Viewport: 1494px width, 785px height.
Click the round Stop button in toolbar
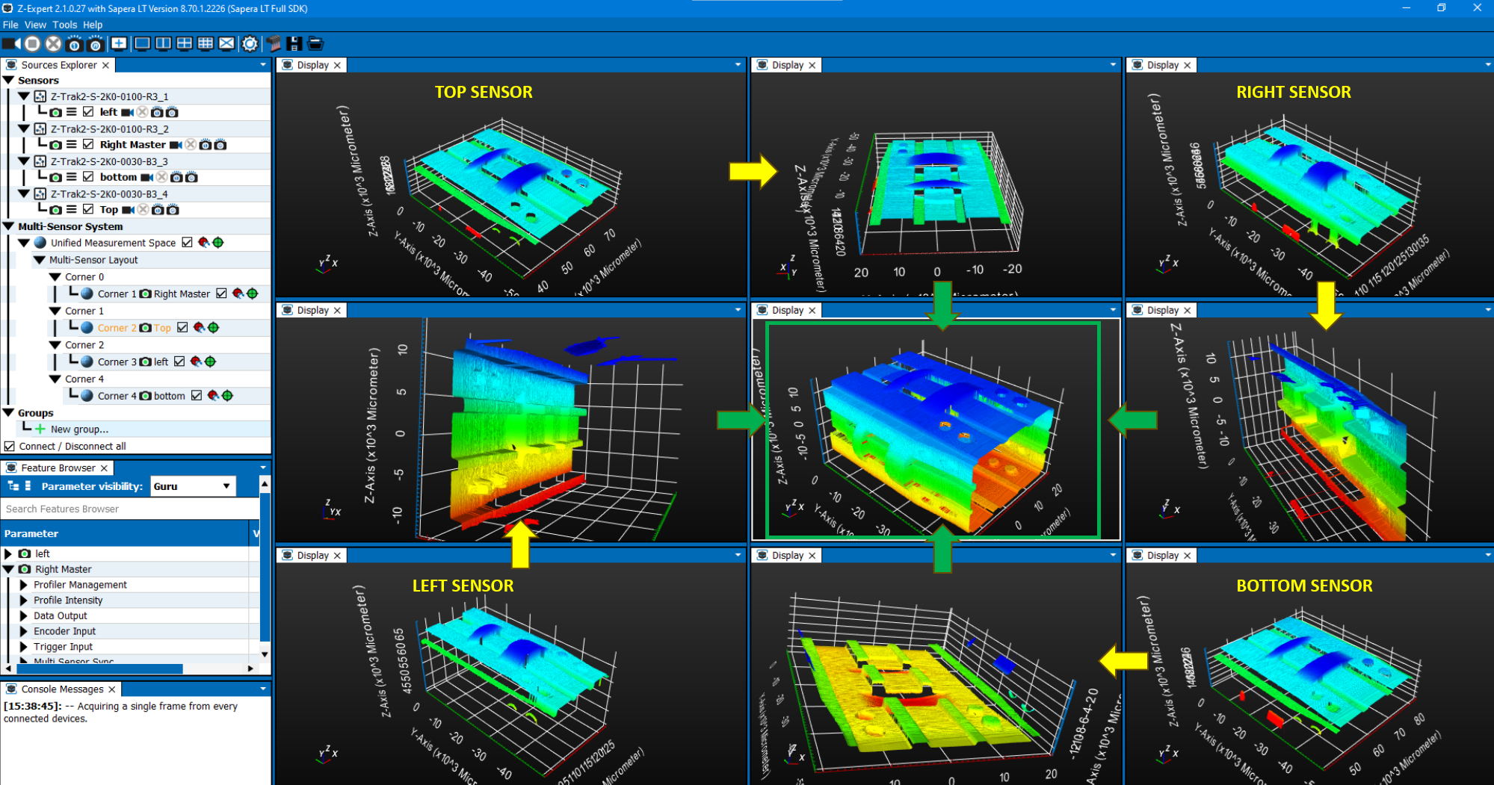(32, 44)
